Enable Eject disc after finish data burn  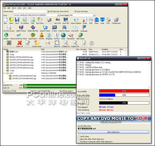(x=79, y=139)
